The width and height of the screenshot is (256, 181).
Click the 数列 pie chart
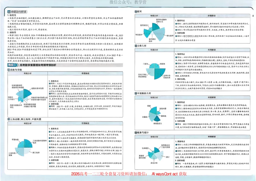(154, 32)
